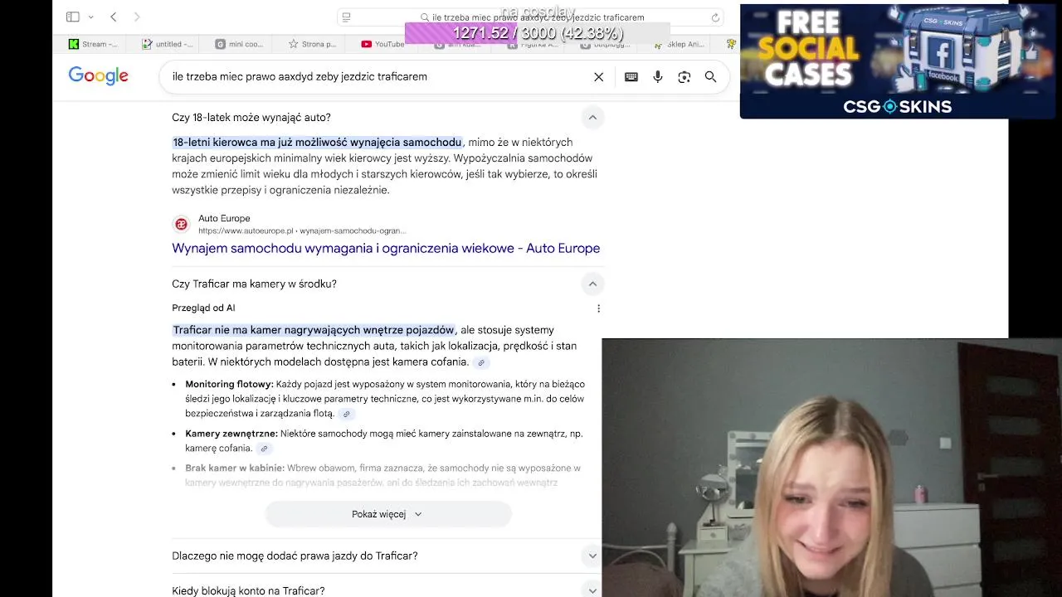Start voice search with the microphone icon
Image resolution: width=1062 pixels, height=597 pixels.
[x=658, y=77]
